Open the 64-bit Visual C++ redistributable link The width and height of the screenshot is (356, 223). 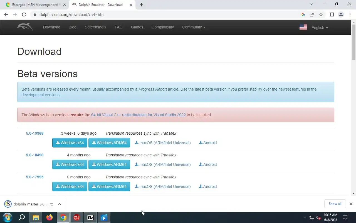click(x=138, y=115)
